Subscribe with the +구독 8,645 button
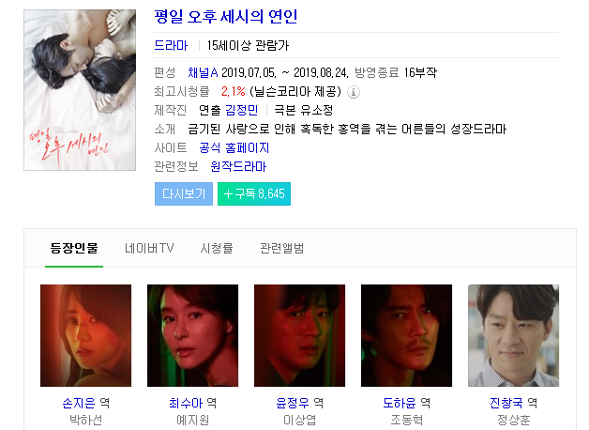The width and height of the screenshot is (589, 430). 254,194
